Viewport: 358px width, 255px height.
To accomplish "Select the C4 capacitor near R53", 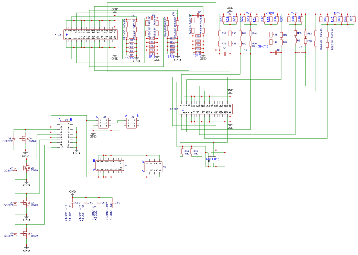I will (x=300, y=52).
